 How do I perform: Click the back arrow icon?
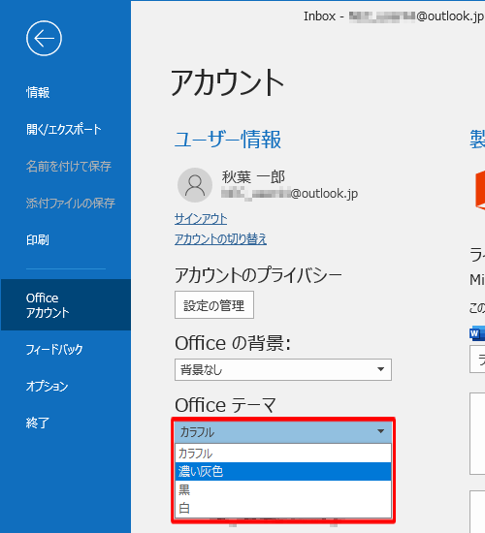(44, 38)
